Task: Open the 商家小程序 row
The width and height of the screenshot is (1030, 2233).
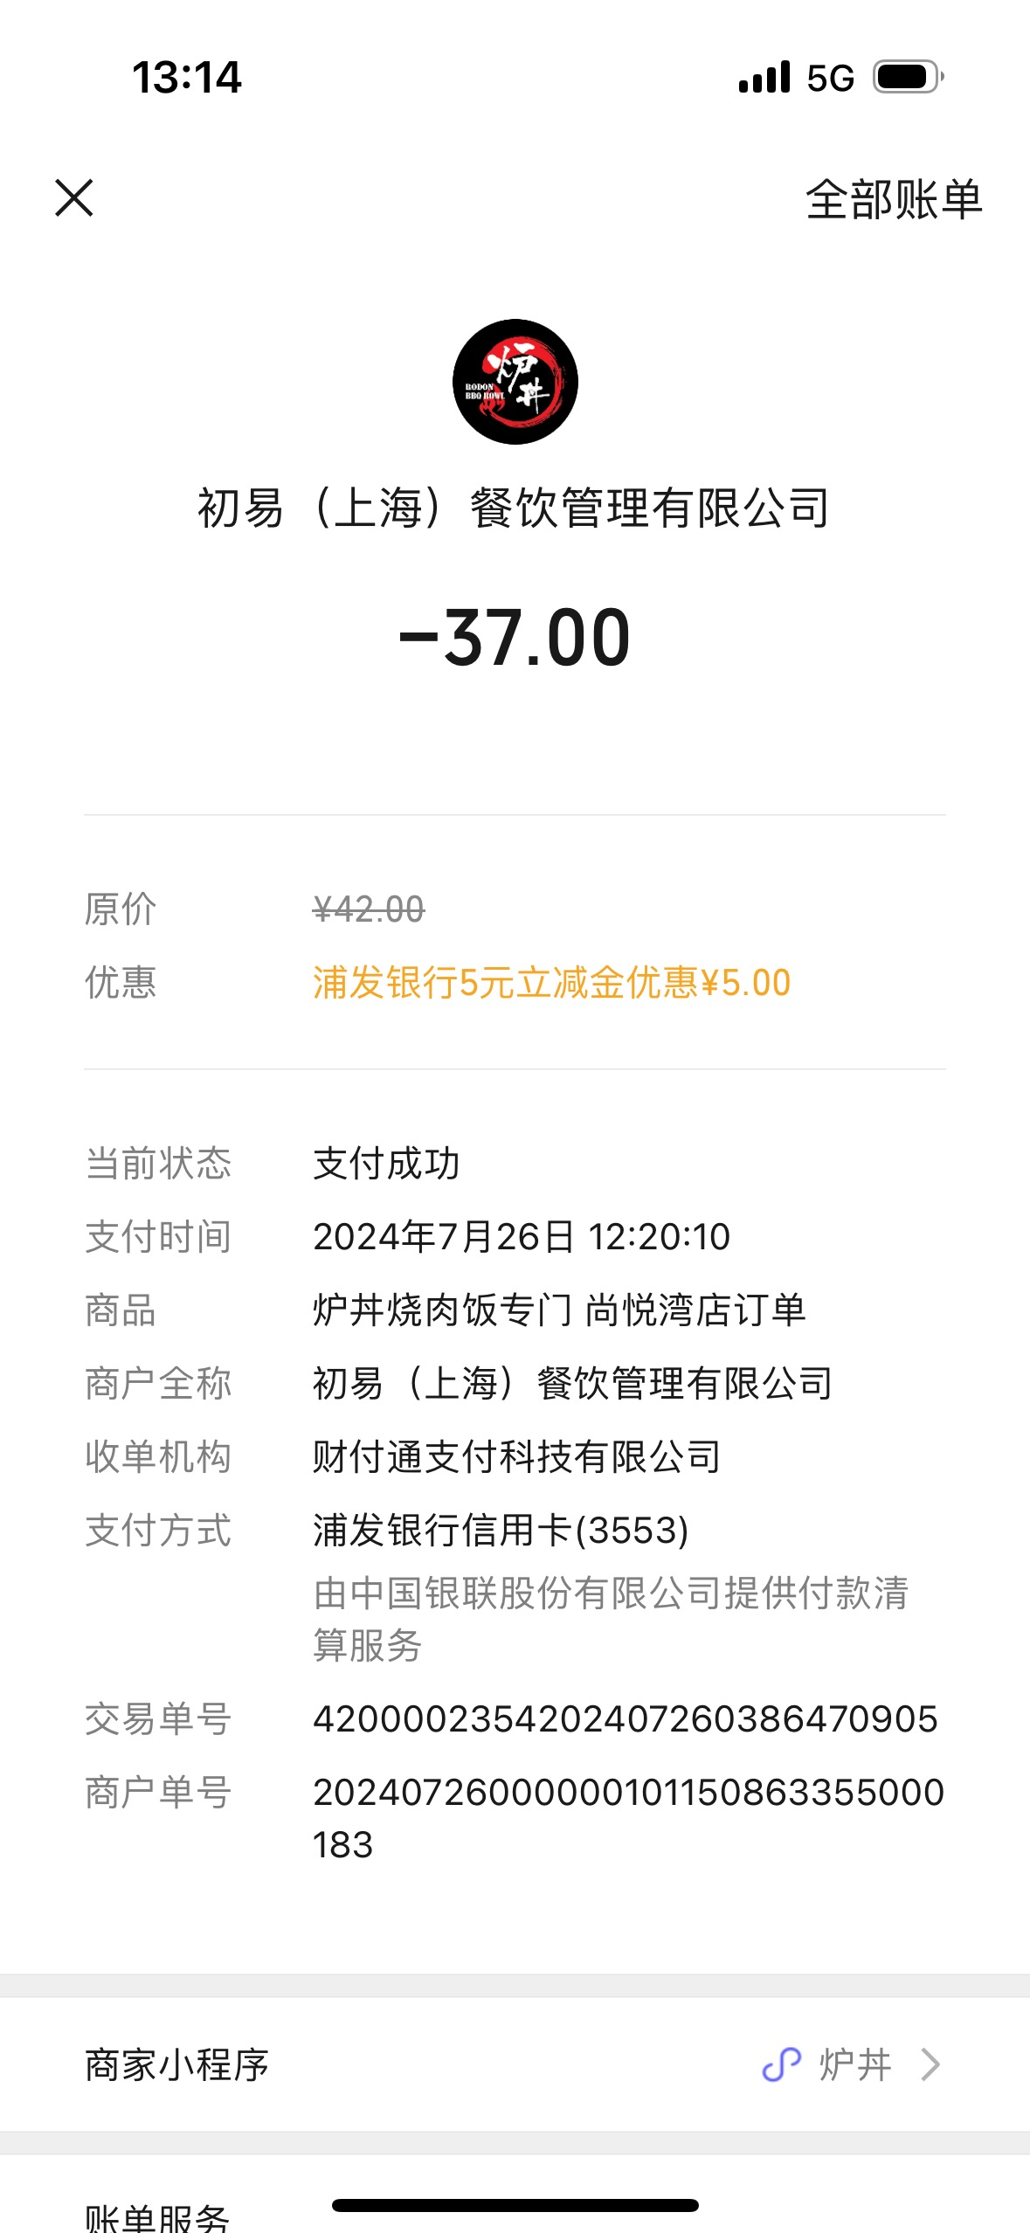Action: pyautogui.click(x=515, y=2065)
